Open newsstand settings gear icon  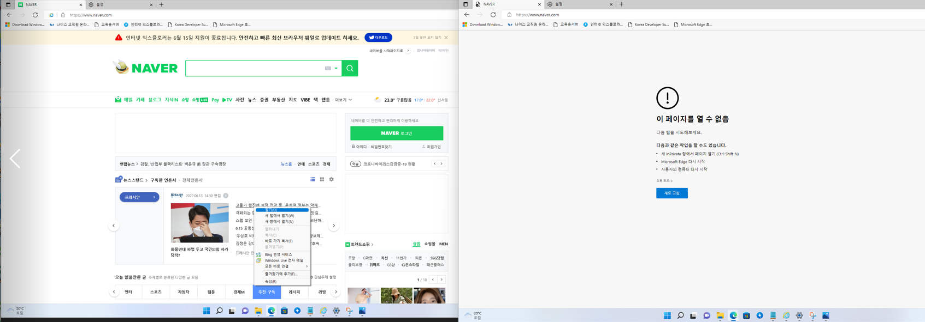pyautogui.click(x=331, y=179)
